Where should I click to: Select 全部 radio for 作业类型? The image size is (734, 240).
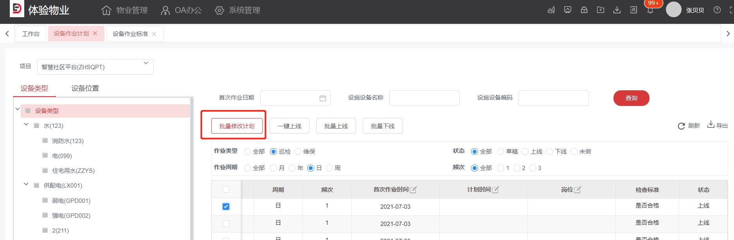point(248,152)
